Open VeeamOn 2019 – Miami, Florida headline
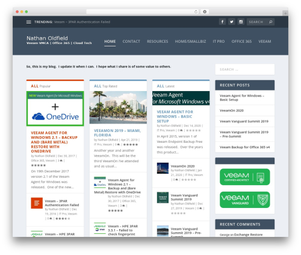The height and width of the screenshot is (255, 301). [x=117, y=133]
